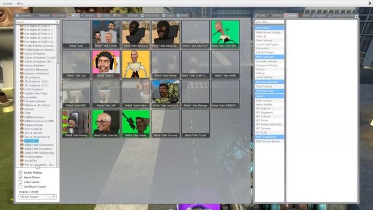This screenshot has height=210, width=373.
Task: Spawn the Skibidi Toilet Controller NPC
Action: [226, 34]
